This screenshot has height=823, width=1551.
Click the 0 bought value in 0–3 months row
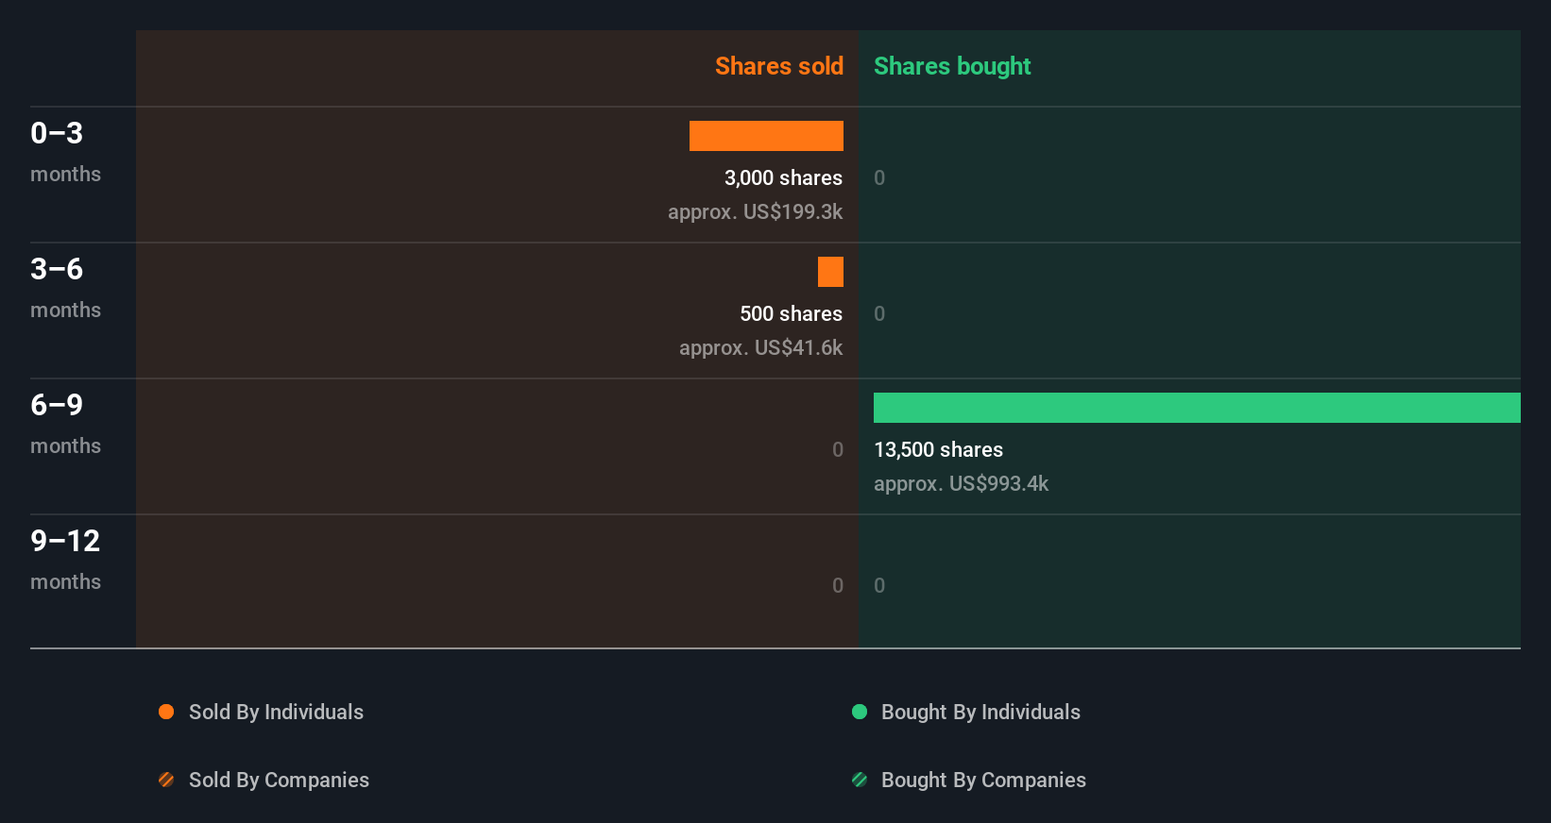pos(879,177)
